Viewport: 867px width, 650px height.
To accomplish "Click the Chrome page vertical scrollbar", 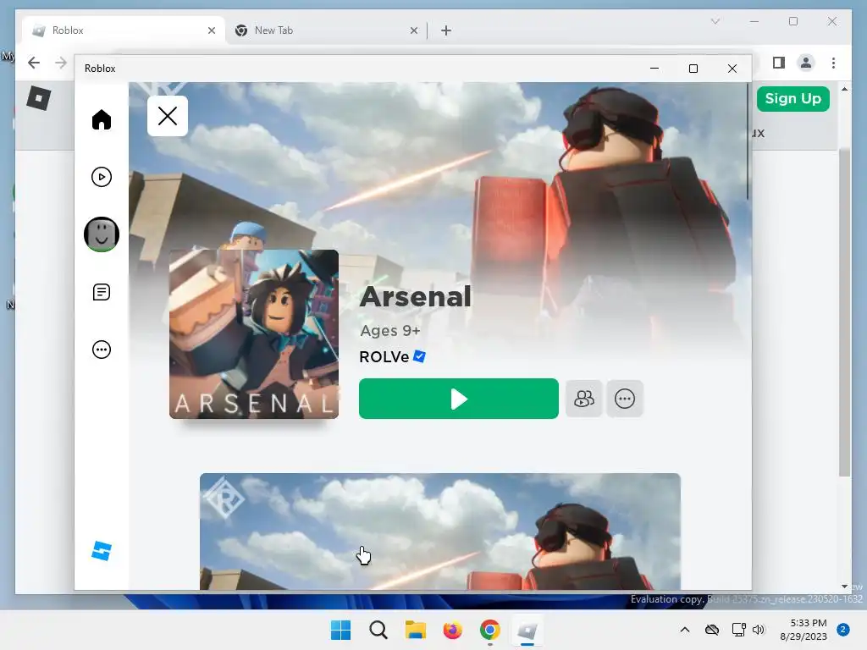I will [844, 312].
